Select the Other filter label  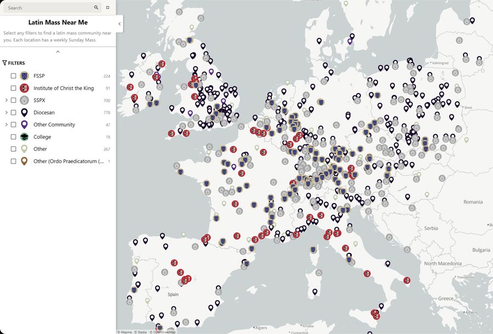40,149
